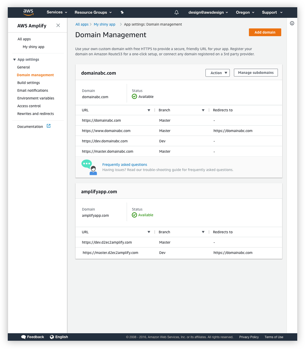Collapse the App settings section
The width and height of the screenshot is (305, 349).
tap(14, 60)
